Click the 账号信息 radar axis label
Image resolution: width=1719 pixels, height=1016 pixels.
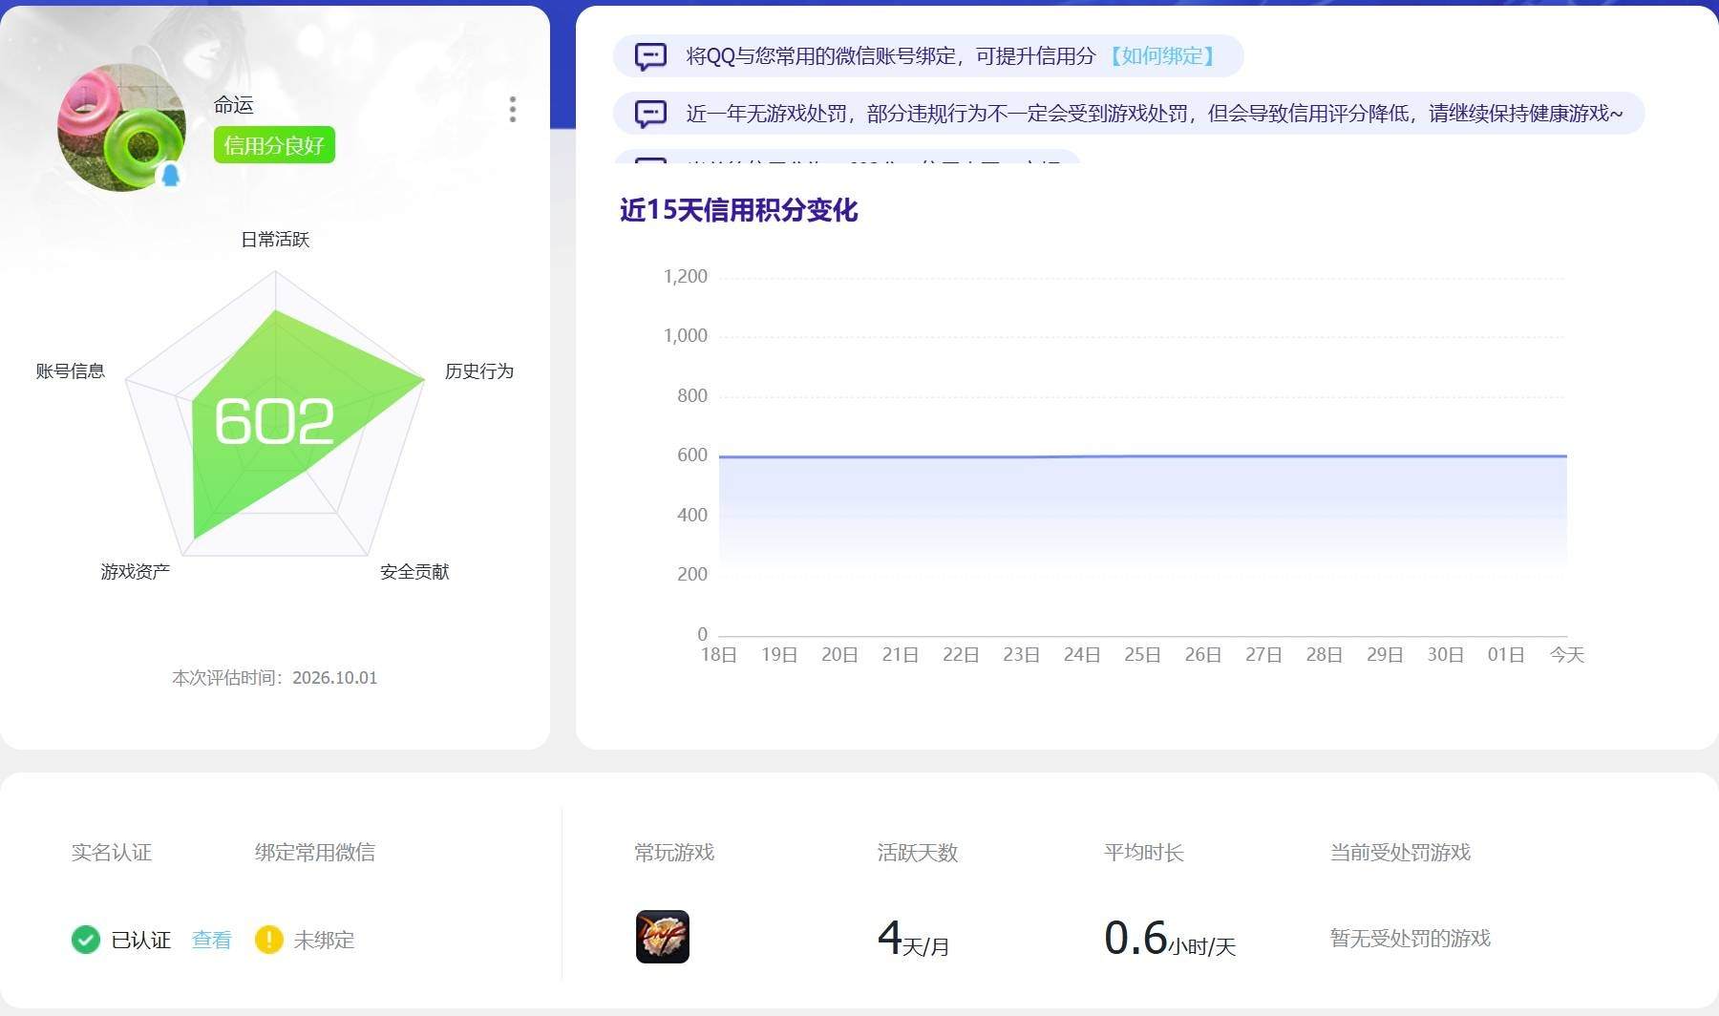71,371
